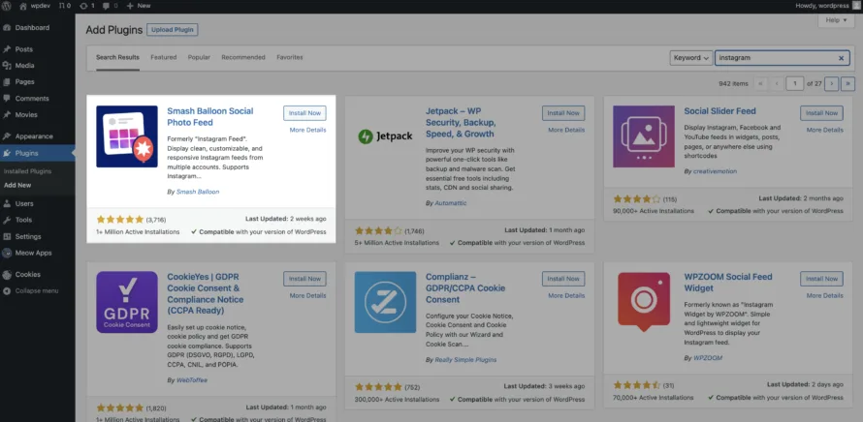Expand the Help panel
This screenshot has height=422, width=863.
point(836,20)
